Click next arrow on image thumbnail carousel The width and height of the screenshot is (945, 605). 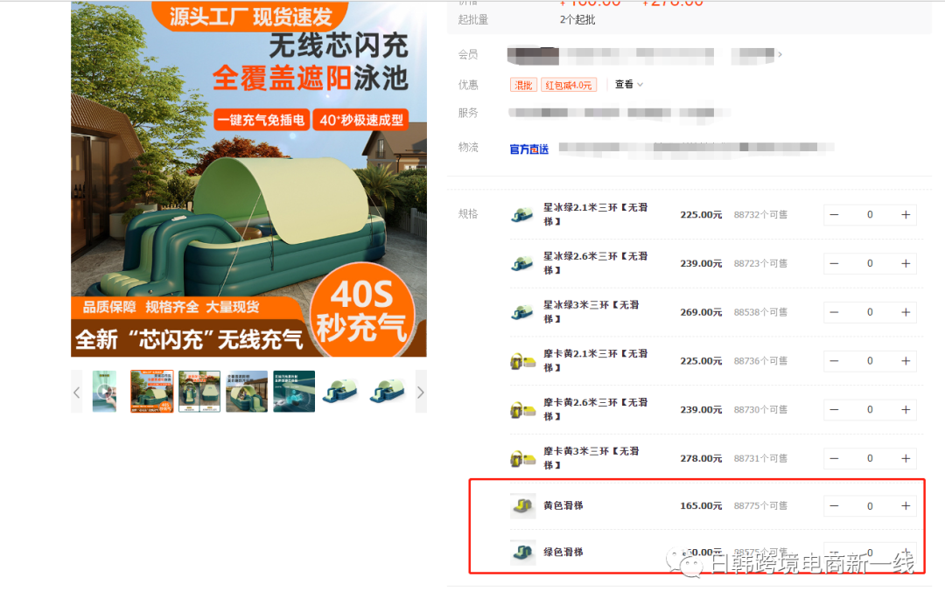[x=420, y=391]
